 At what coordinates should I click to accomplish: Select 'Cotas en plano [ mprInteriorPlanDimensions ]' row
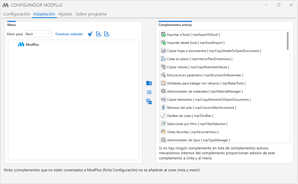(x=223, y=59)
